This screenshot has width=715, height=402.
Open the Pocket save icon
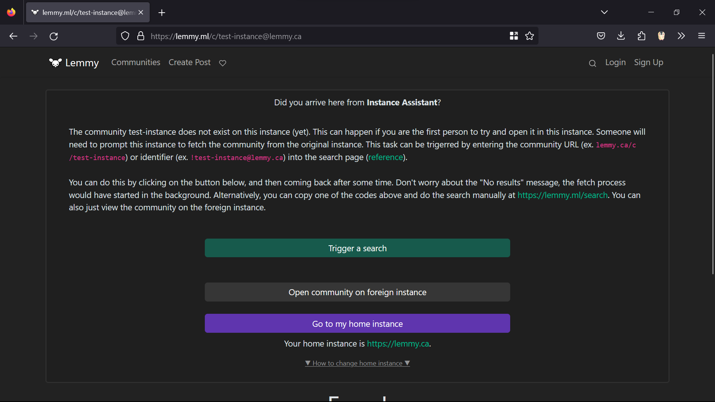click(x=601, y=36)
